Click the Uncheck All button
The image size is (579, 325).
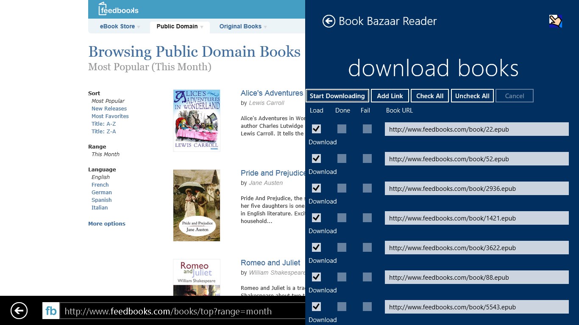(x=472, y=96)
